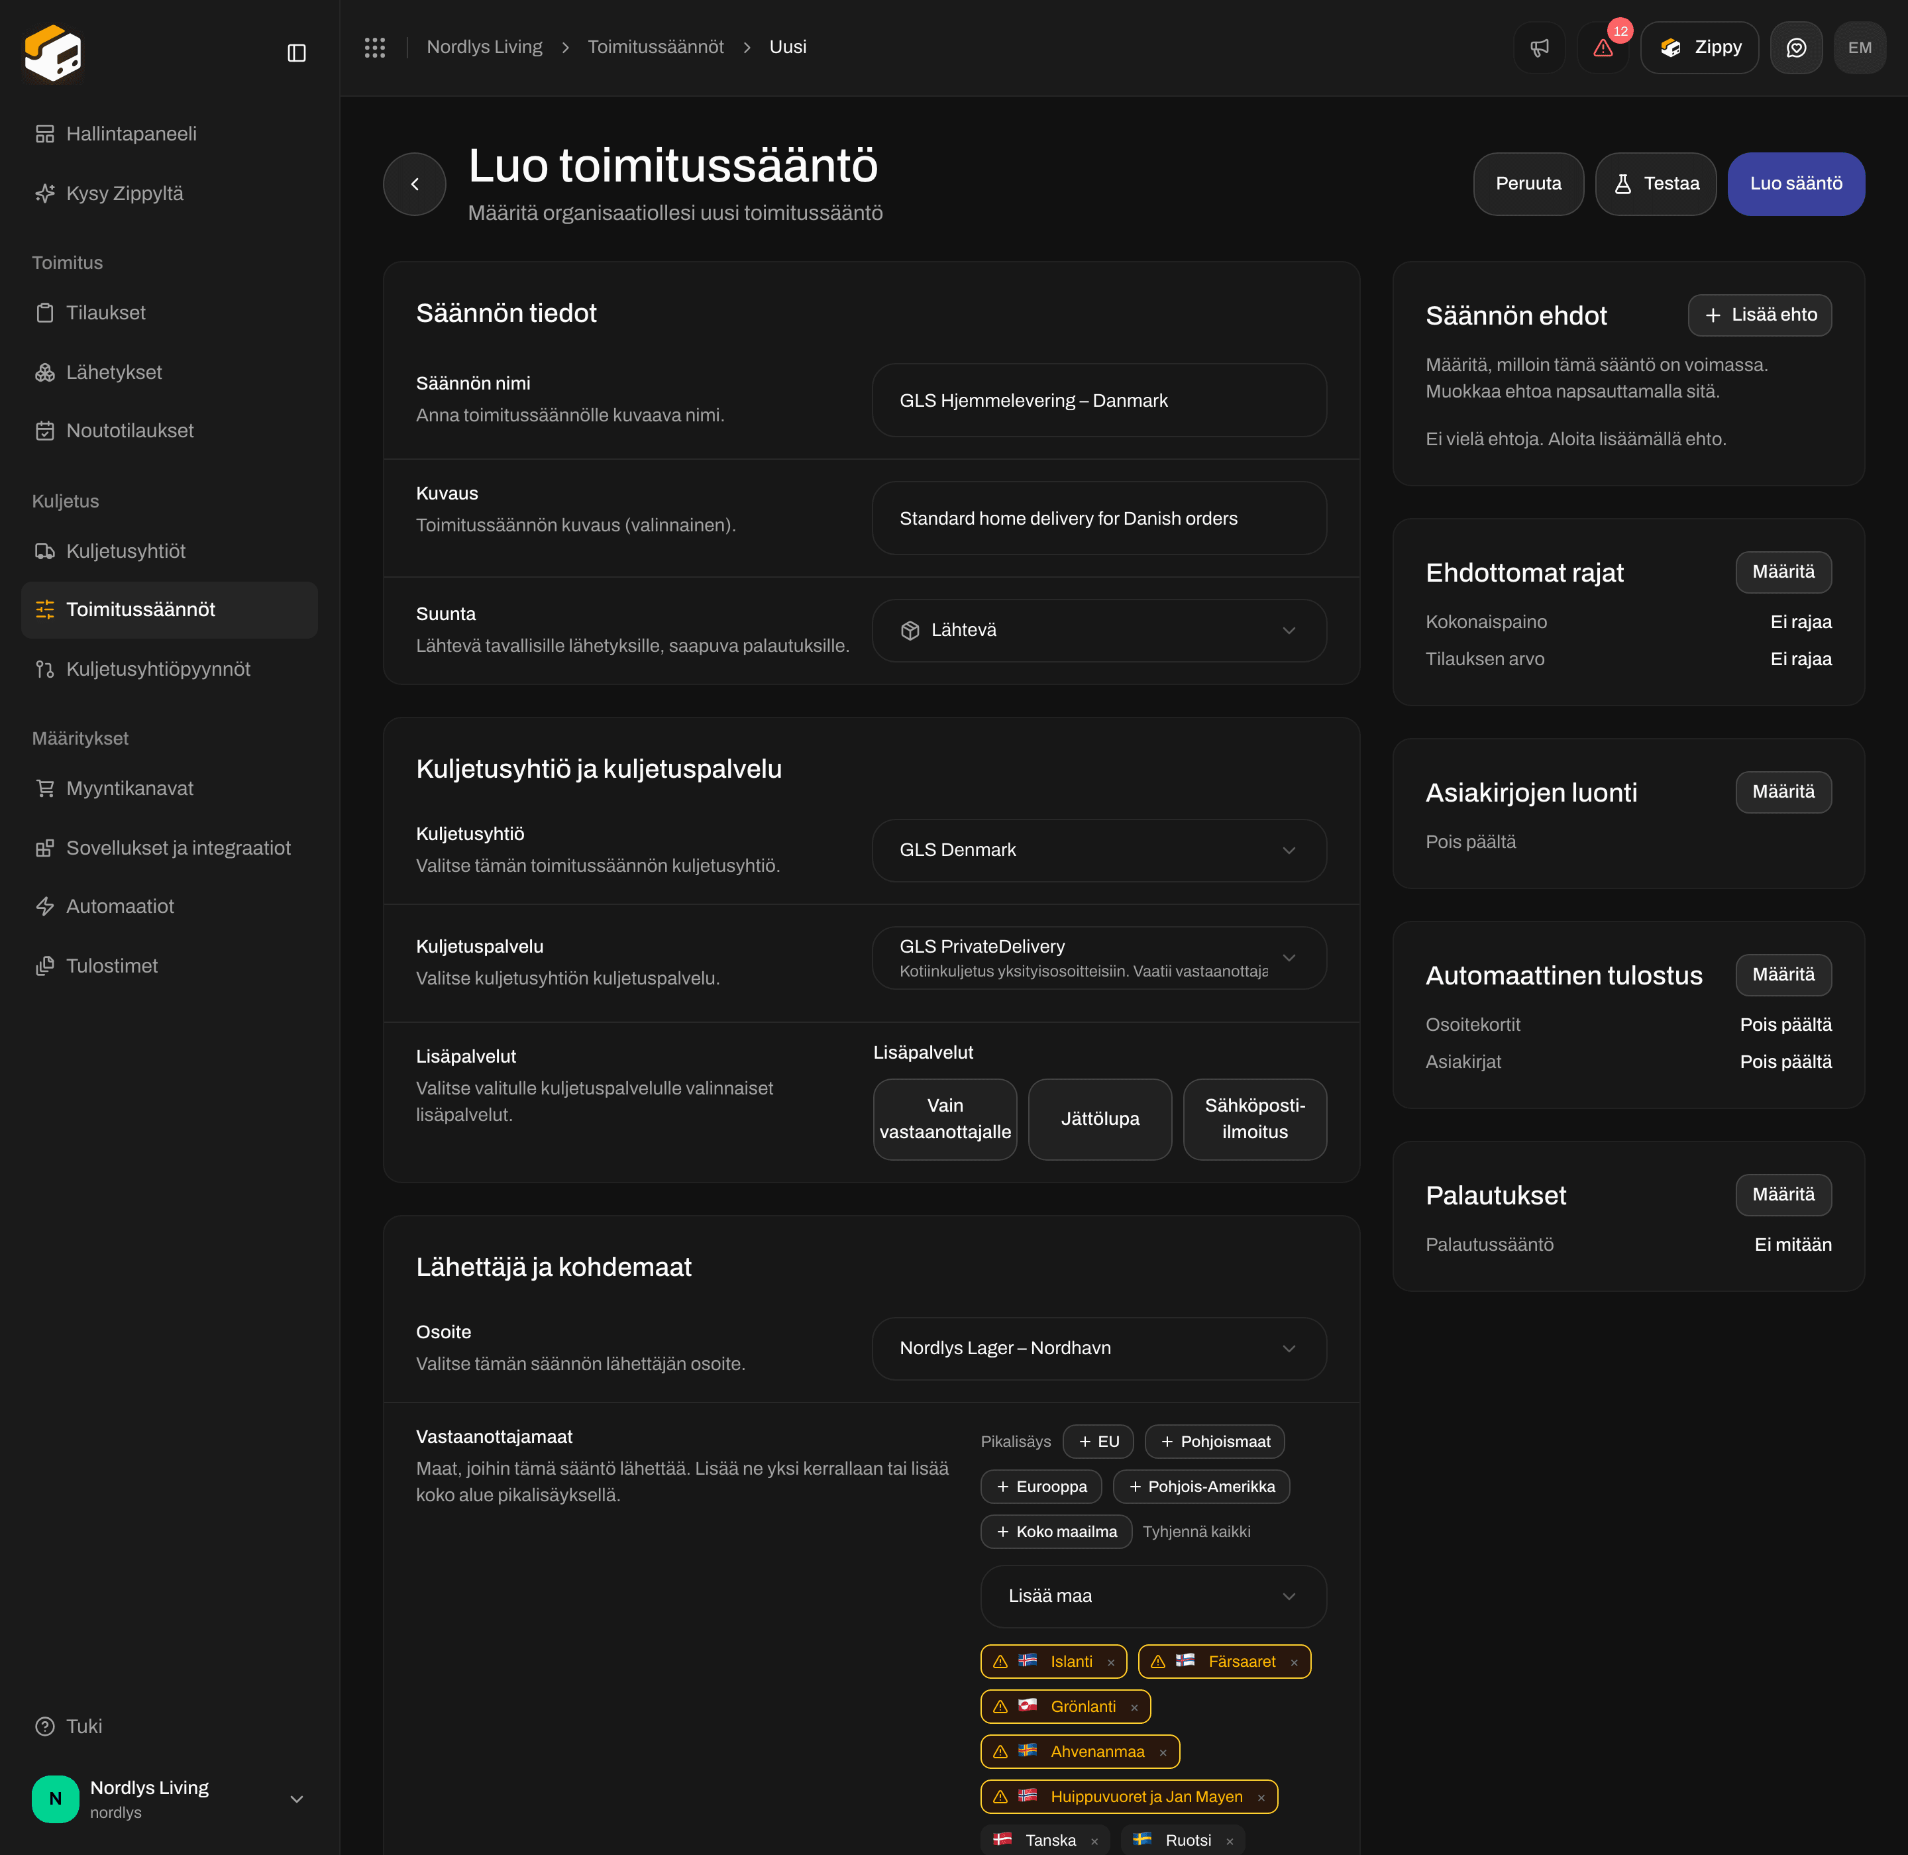Click Määritä for Automaattinen tulostus
The width and height of the screenshot is (1908, 1855).
1782,975
